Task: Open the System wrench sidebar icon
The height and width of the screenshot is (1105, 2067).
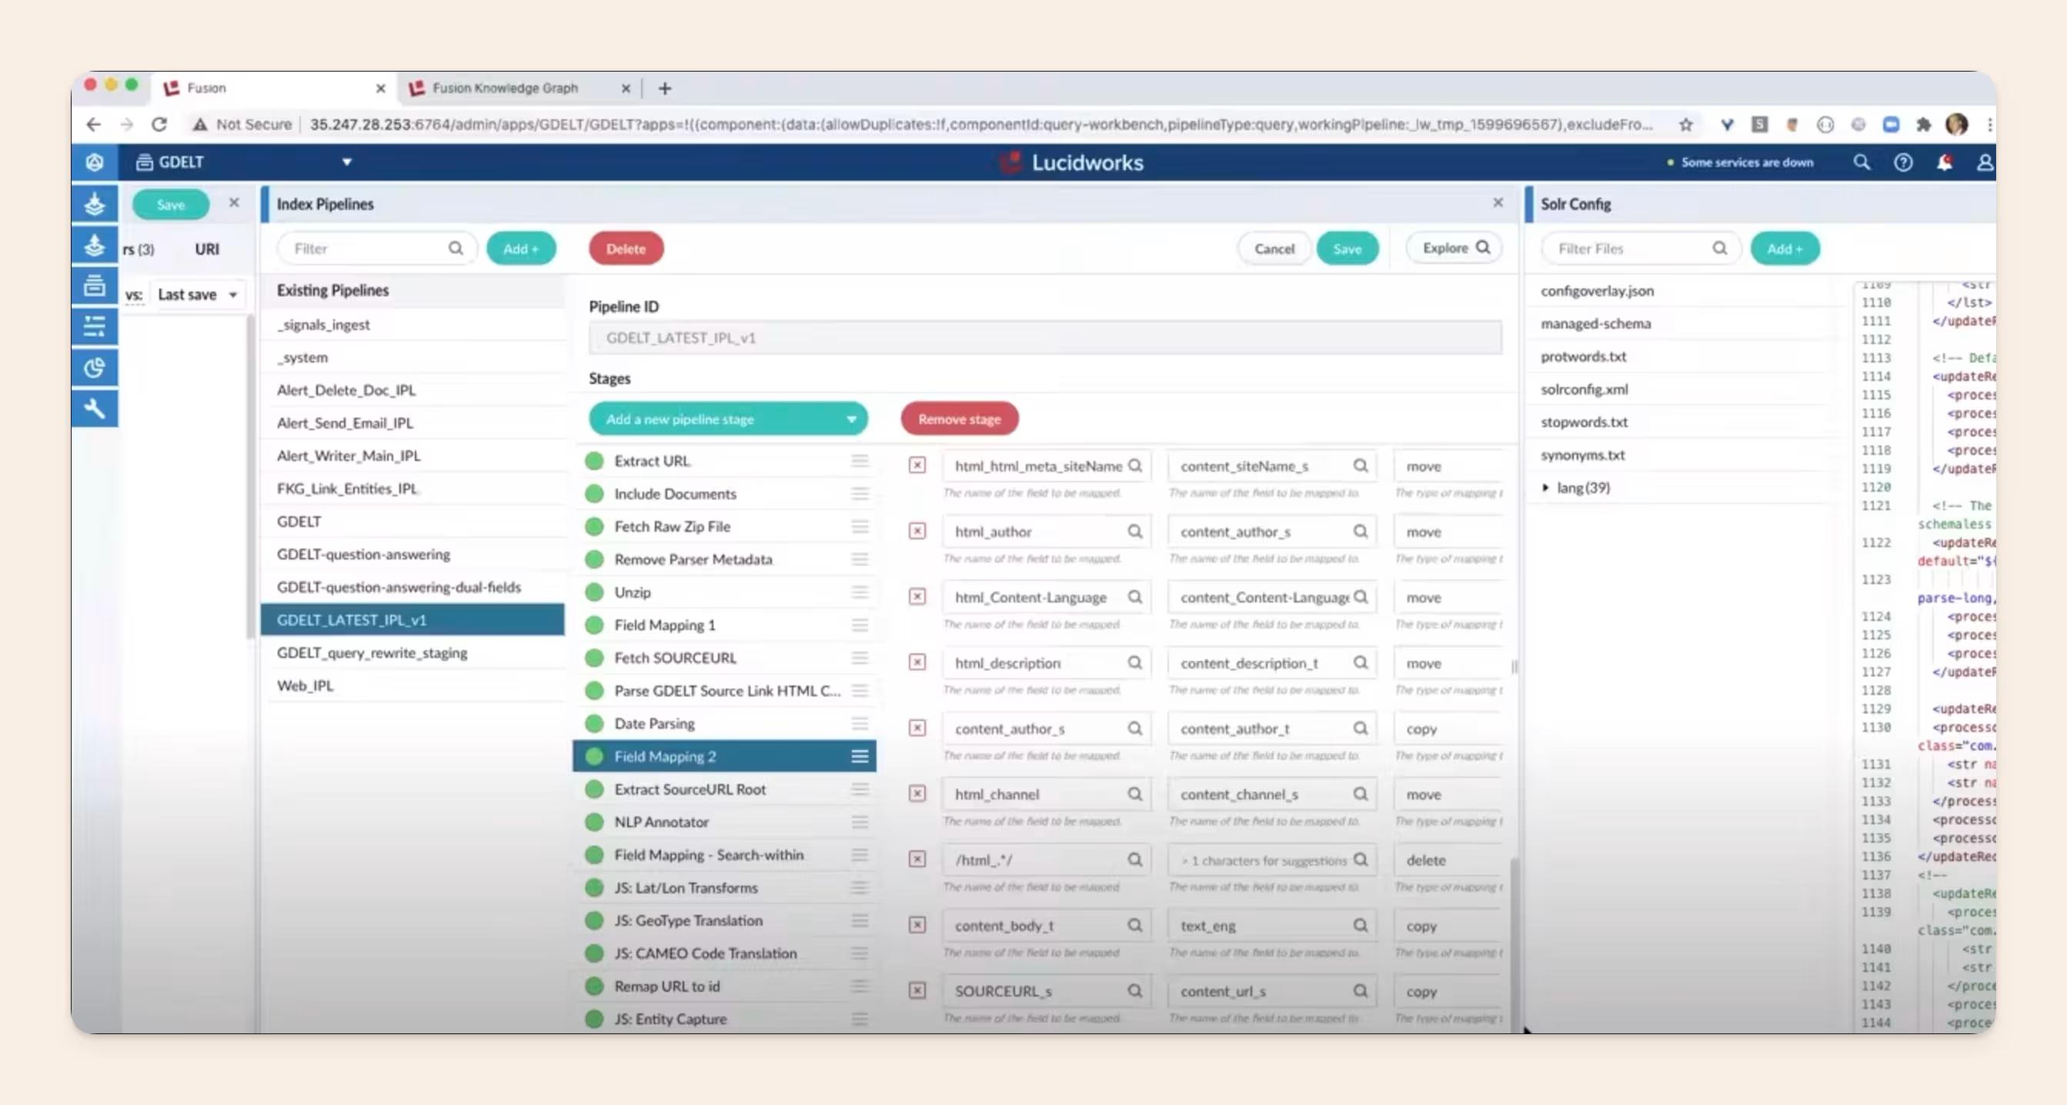Action: point(95,409)
